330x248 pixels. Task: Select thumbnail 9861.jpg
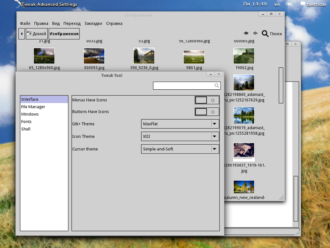[194, 57]
